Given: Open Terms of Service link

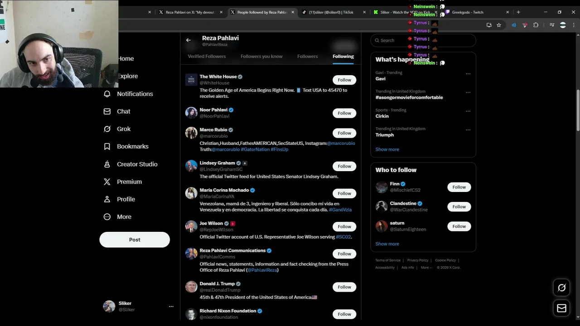Looking at the screenshot, I should (388, 260).
